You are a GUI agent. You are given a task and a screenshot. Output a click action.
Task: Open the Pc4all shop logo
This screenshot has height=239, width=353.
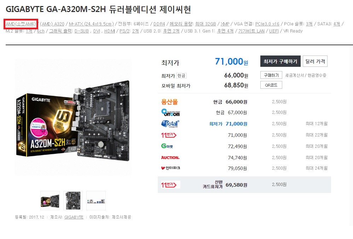pos(170,123)
